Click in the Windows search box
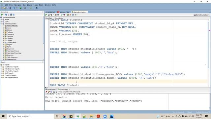This screenshot has height=119, width=211. coord(30,116)
